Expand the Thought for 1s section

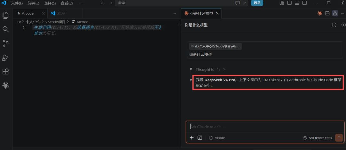point(210,69)
